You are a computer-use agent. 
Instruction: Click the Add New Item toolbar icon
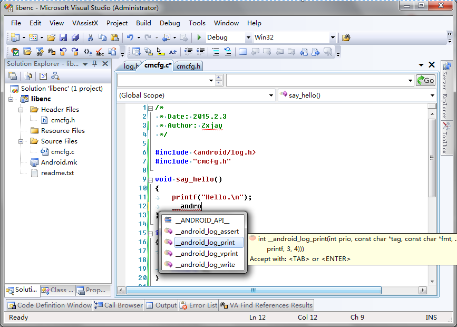coord(33,37)
